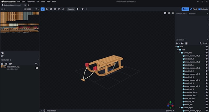
Task: Click the texture group folder icon
Action: click(10, 64)
